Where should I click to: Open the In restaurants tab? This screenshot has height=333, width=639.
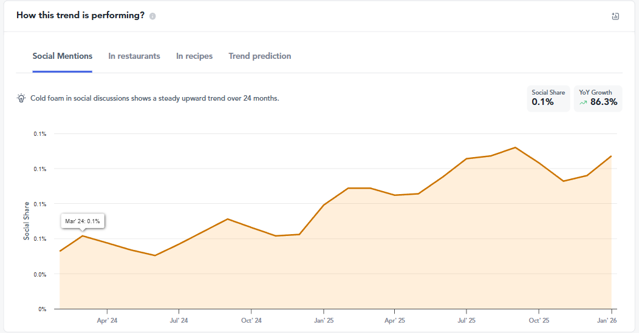pos(134,56)
